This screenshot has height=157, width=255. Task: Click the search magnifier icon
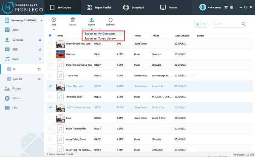243,24
